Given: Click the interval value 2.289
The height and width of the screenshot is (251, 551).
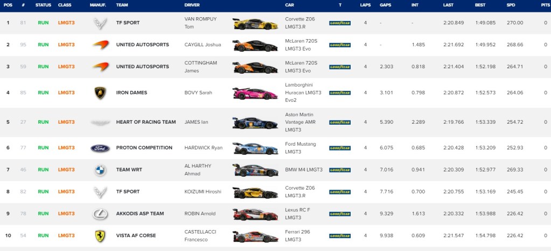Looking at the screenshot, I should (418, 123).
